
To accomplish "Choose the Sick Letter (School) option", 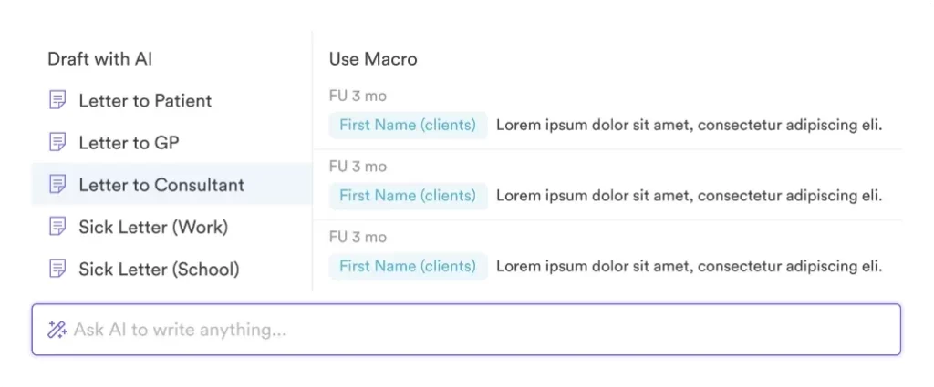I will pyautogui.click(x=159, y=269).
